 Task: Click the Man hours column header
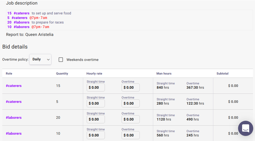pyautogui.click(x=164, y=74)
